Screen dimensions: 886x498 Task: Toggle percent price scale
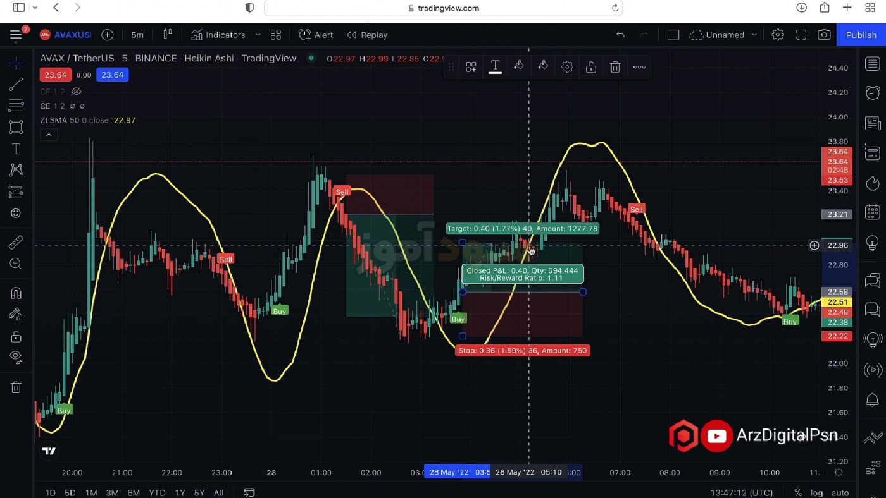pos(798,492)
